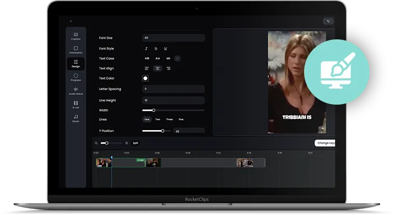Select the first timeline clip labeled single

(x=121, y=163)
